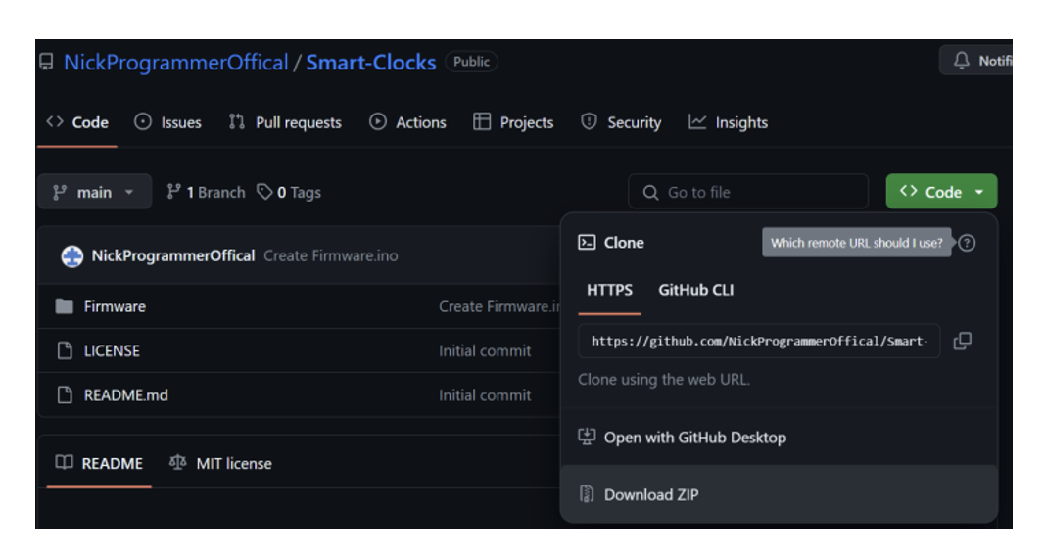
Task: Open the Issues tab
Action: click(168, 122)
